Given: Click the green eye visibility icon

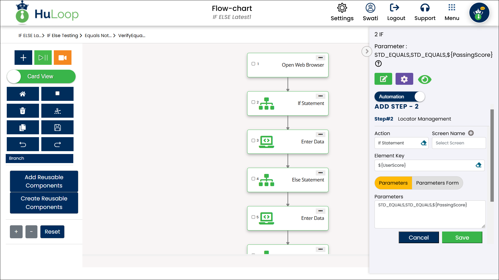Looking at the screenshot, I should (425, 79).
